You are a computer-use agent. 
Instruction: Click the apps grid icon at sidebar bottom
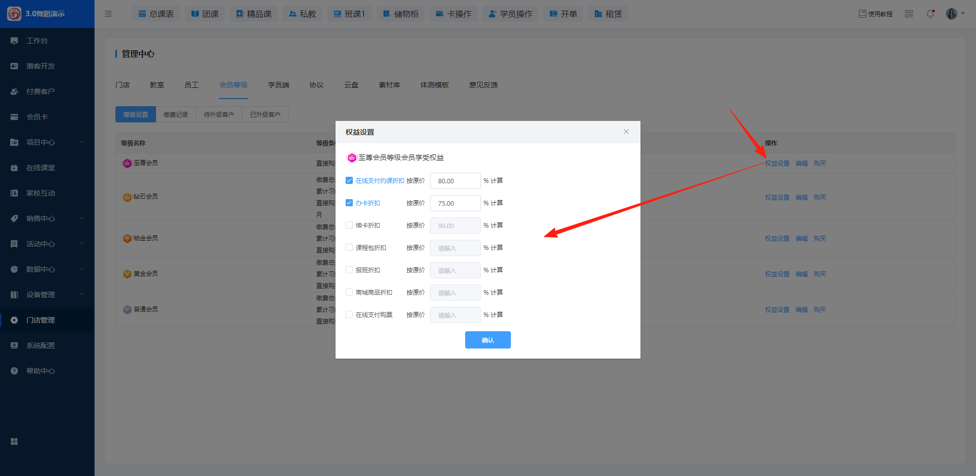[x=14, y=441]
